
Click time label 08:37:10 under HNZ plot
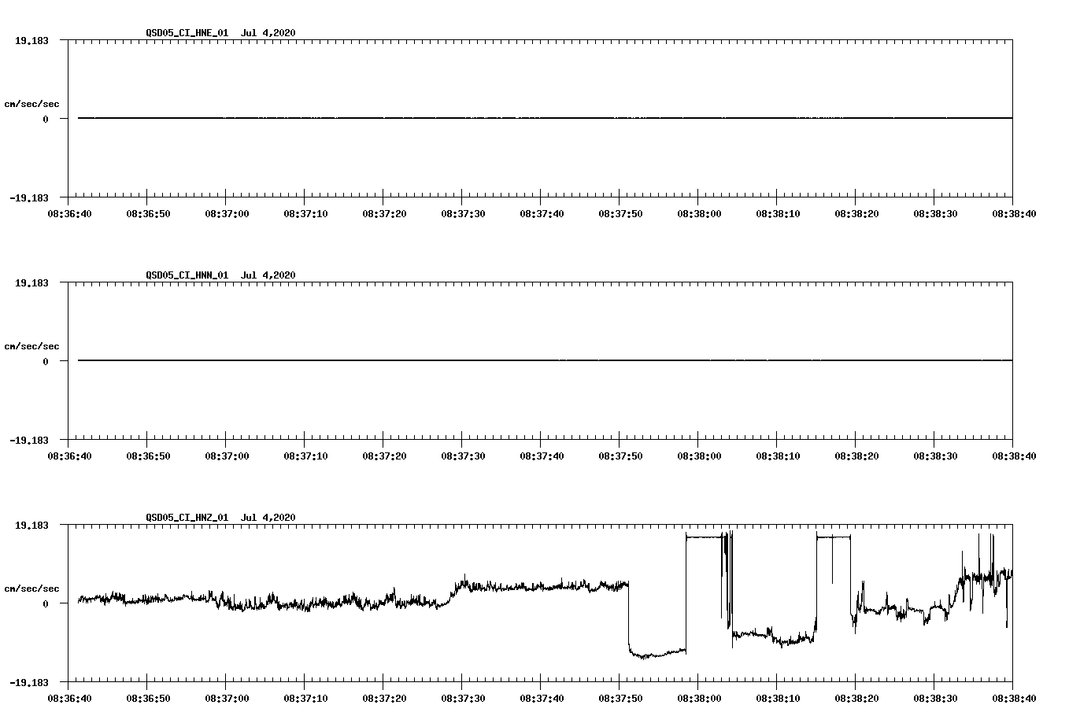(x=305, y=699)
